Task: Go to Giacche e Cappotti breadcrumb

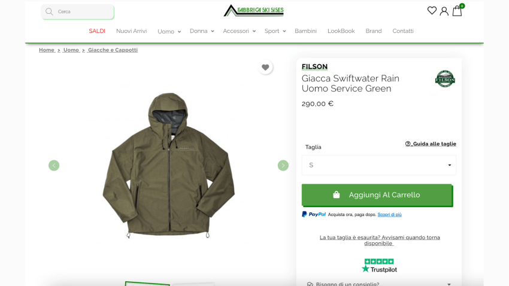Action: point(113,50)
